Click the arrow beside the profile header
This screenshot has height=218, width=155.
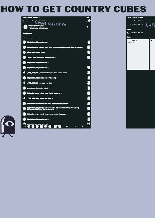point(87,27)
